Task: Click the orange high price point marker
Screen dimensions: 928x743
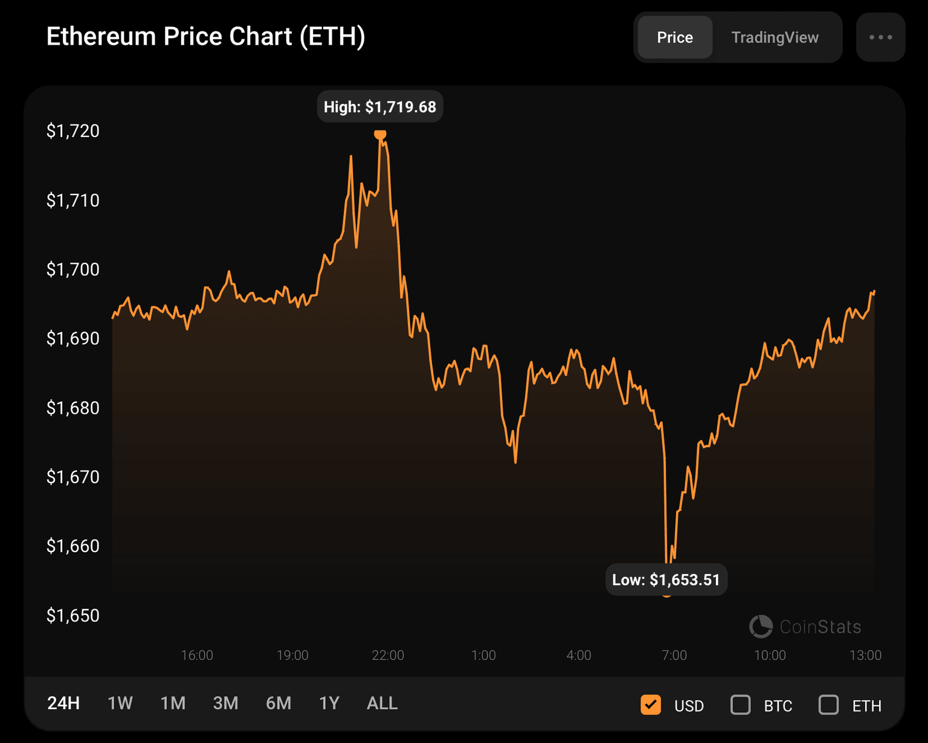Action: pyautogui.click(x=379, y=134)
